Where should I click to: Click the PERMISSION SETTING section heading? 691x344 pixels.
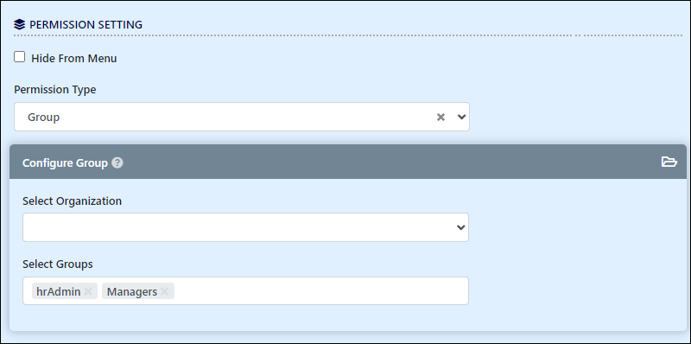(86, 25)
